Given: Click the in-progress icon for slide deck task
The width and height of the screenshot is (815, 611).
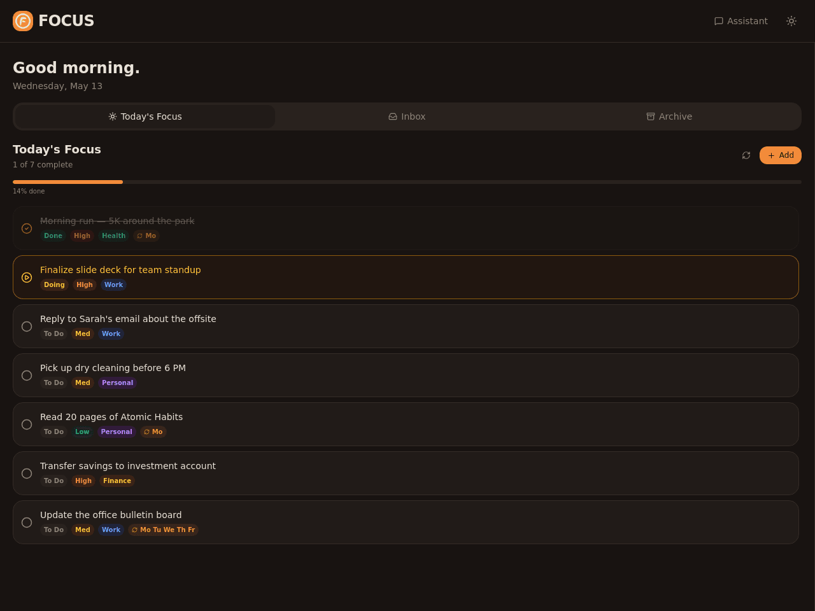Looking at the screenshot, I should pos(27,277).
